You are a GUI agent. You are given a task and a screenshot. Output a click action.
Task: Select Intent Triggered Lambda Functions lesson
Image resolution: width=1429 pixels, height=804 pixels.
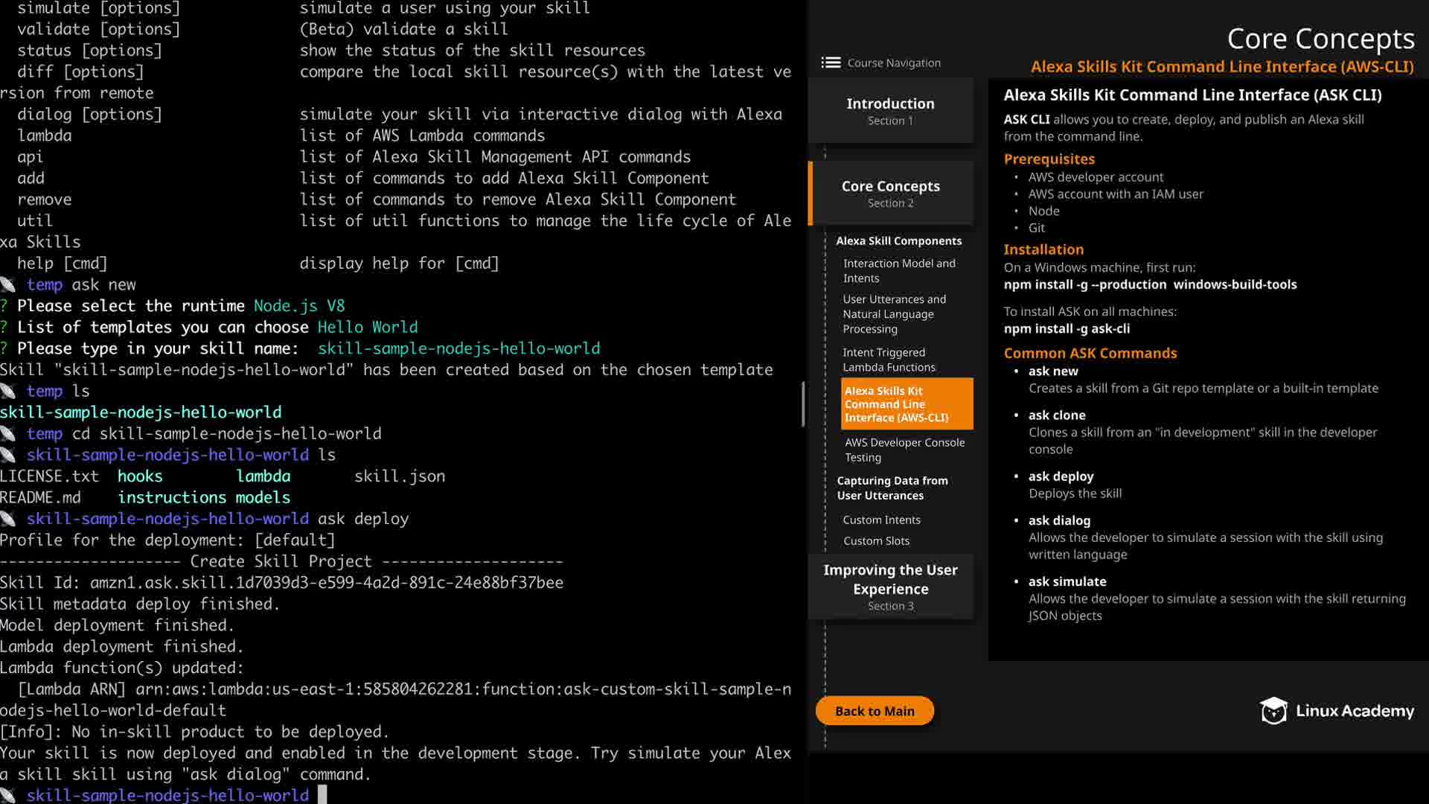pyautogui.click(x=889, y=360)
